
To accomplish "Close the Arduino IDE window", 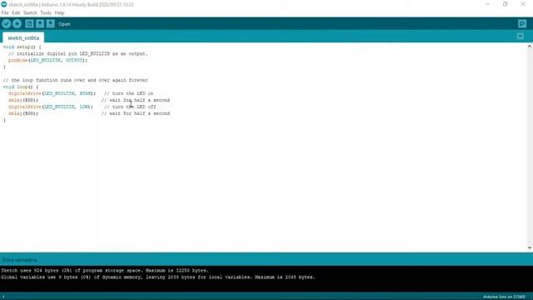I will [x=523, y=4].
